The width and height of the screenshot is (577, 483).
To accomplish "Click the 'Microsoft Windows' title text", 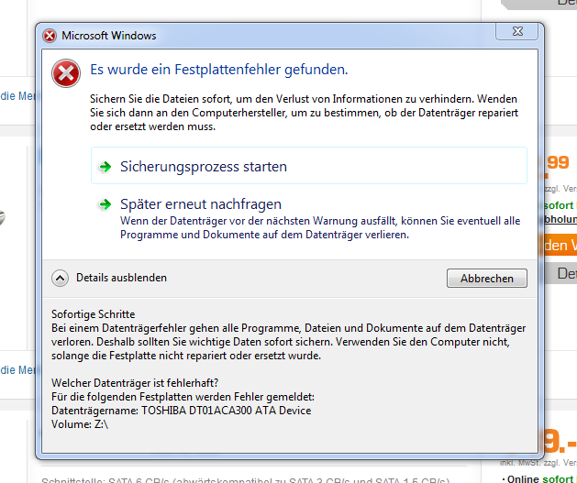I will pos(109,36).
